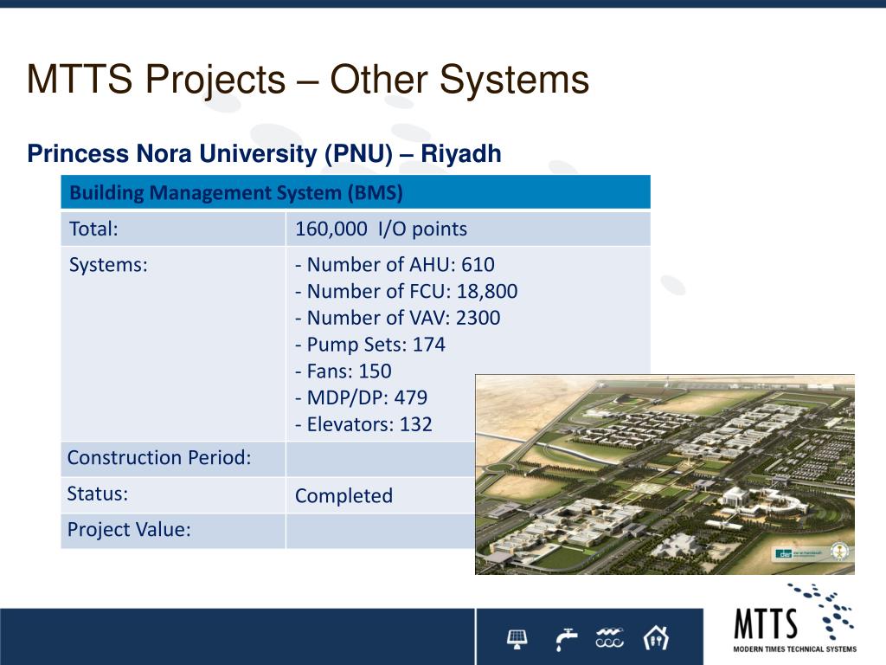Click the line 'Number of AHU: 610'
886x665 pixels.
click(395, 265)
